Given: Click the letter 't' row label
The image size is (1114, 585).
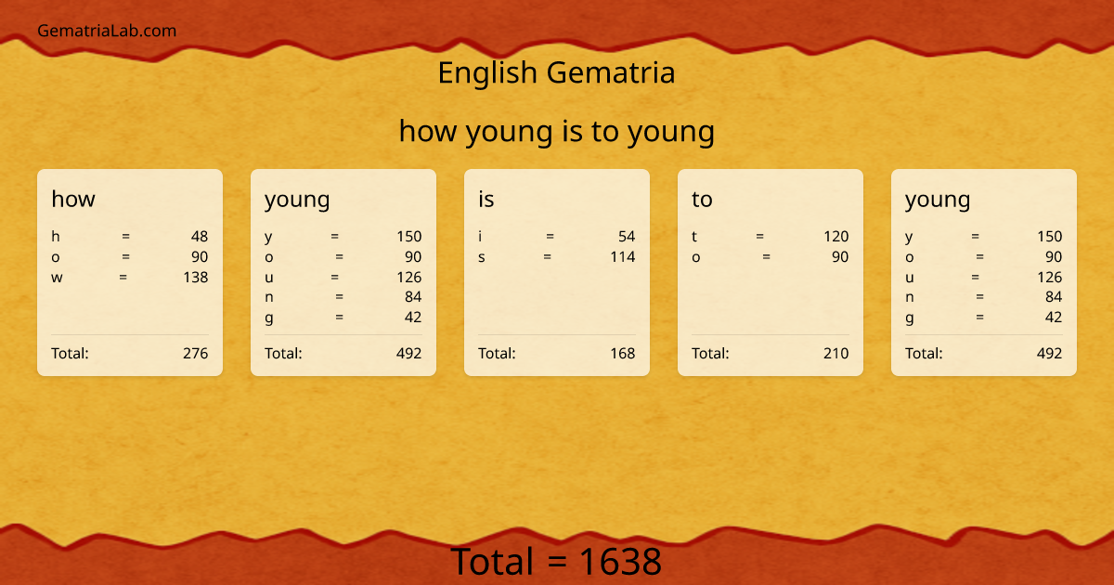Looking at the screenshot, I should pyautogui.click(x=694, y=236).
